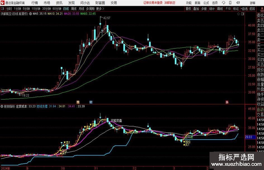The height and width of the screenshot is (170, 264).
Task: Open the 行情 menu
Action: [x=35, y=3]
